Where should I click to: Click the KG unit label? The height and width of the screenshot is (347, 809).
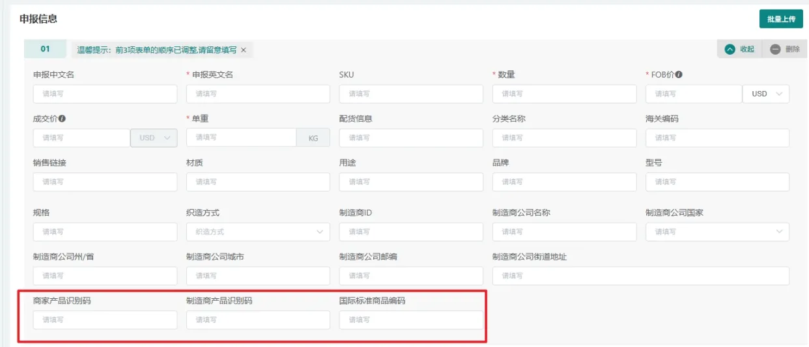[313, 138]
